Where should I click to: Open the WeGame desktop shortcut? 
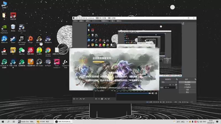(39, 39)
